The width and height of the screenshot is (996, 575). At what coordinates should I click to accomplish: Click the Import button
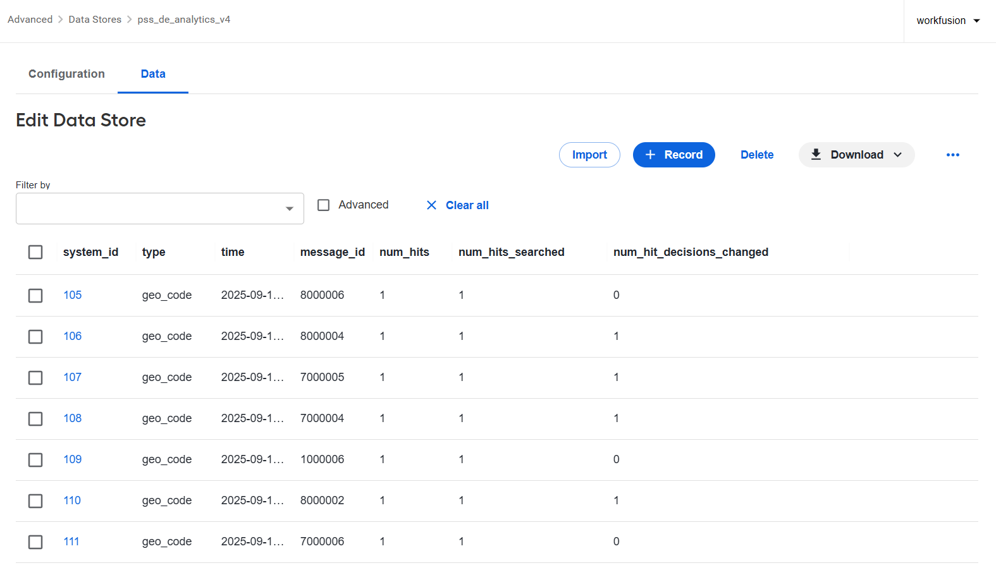click(589, 155)
